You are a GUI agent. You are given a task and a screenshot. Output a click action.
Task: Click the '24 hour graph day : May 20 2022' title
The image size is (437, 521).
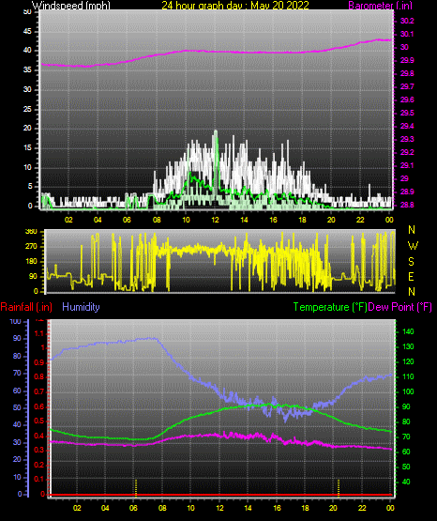[235, 5]
